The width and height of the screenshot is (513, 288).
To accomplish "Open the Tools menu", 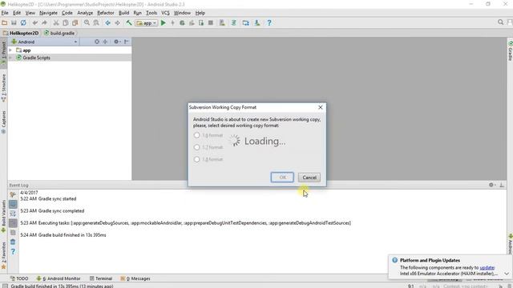I will point(151,13).
